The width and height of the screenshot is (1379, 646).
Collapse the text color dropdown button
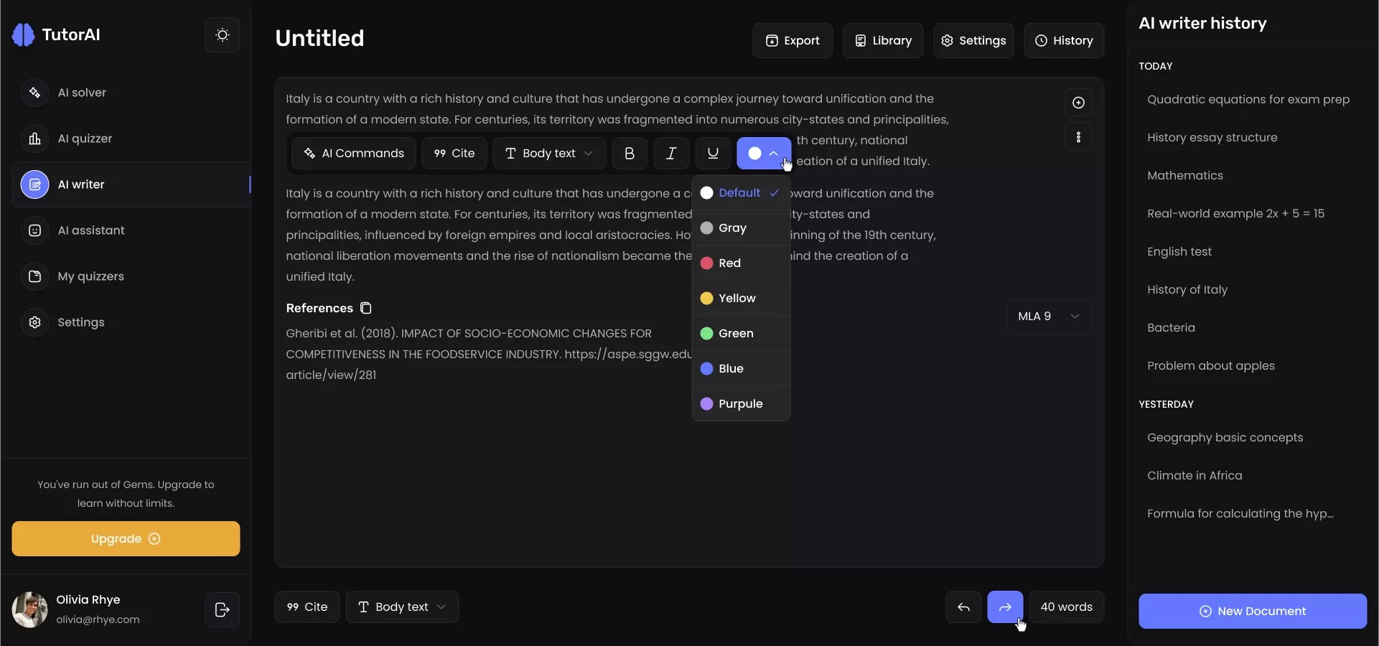764,154
